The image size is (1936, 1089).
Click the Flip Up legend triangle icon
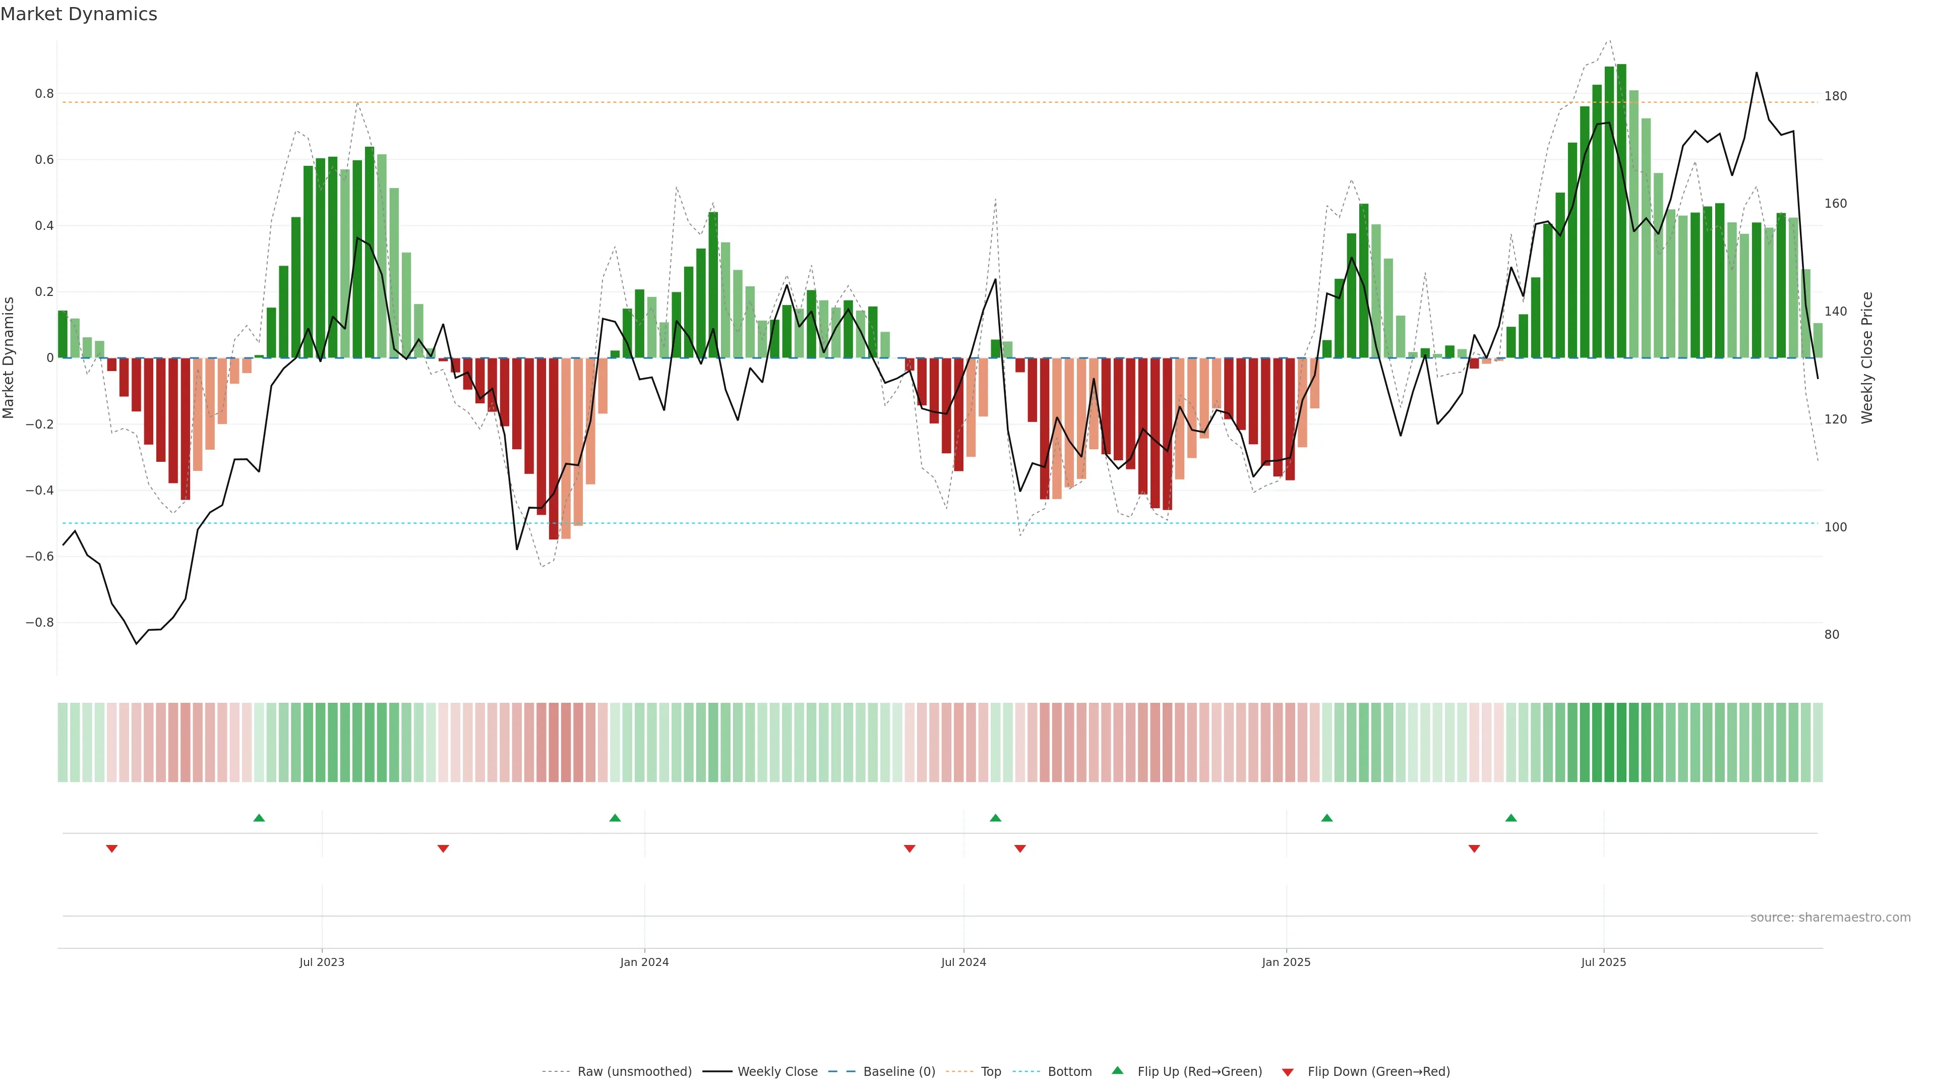(x=1118, y=1070)
